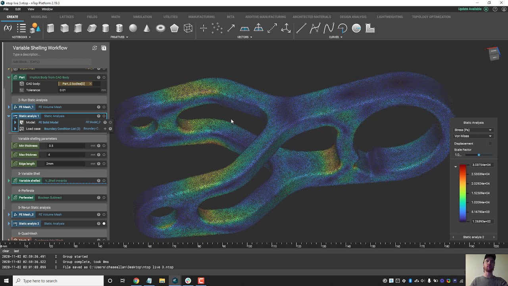The image size is (508, 286).
Task: Open the File menu
Action: coord(6,9)
